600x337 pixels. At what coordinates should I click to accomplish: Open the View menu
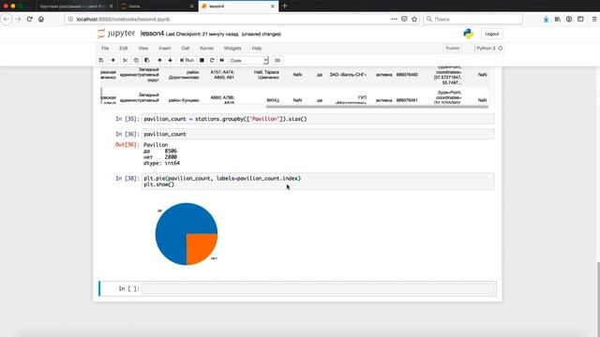pyautogui.click(x=143, y=48)
